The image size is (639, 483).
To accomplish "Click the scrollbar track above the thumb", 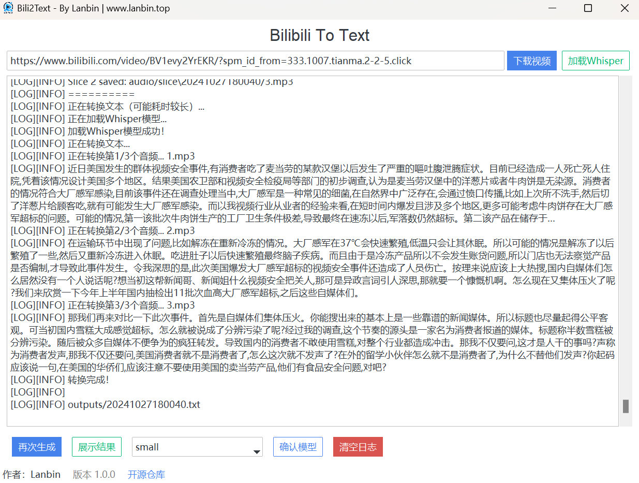I will point(626,233).
